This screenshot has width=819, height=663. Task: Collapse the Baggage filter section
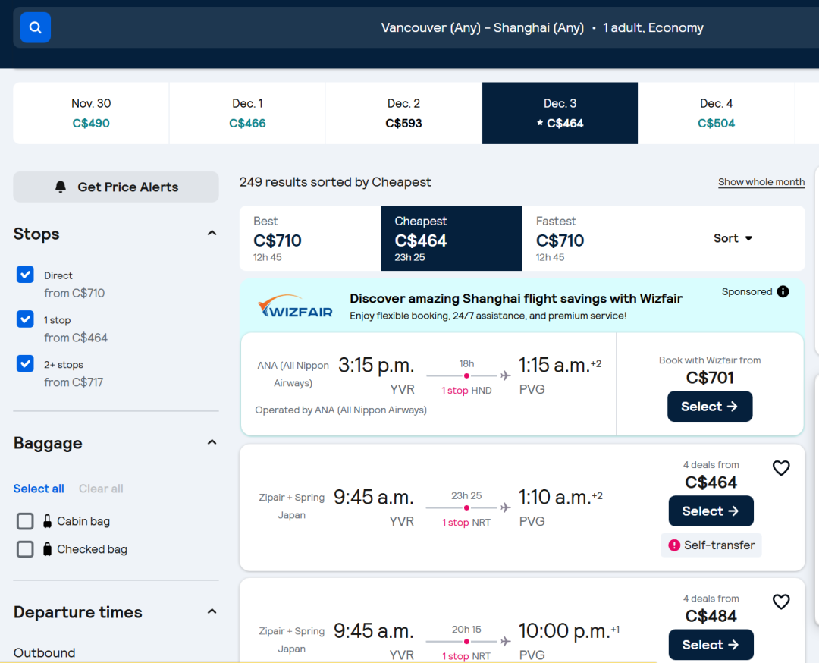212,443
